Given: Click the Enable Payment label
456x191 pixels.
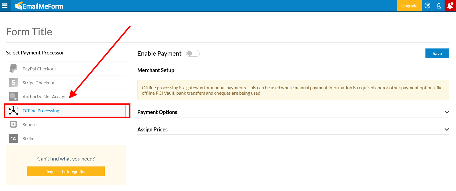Looking at the screenshot, I should tap(159, 53).
